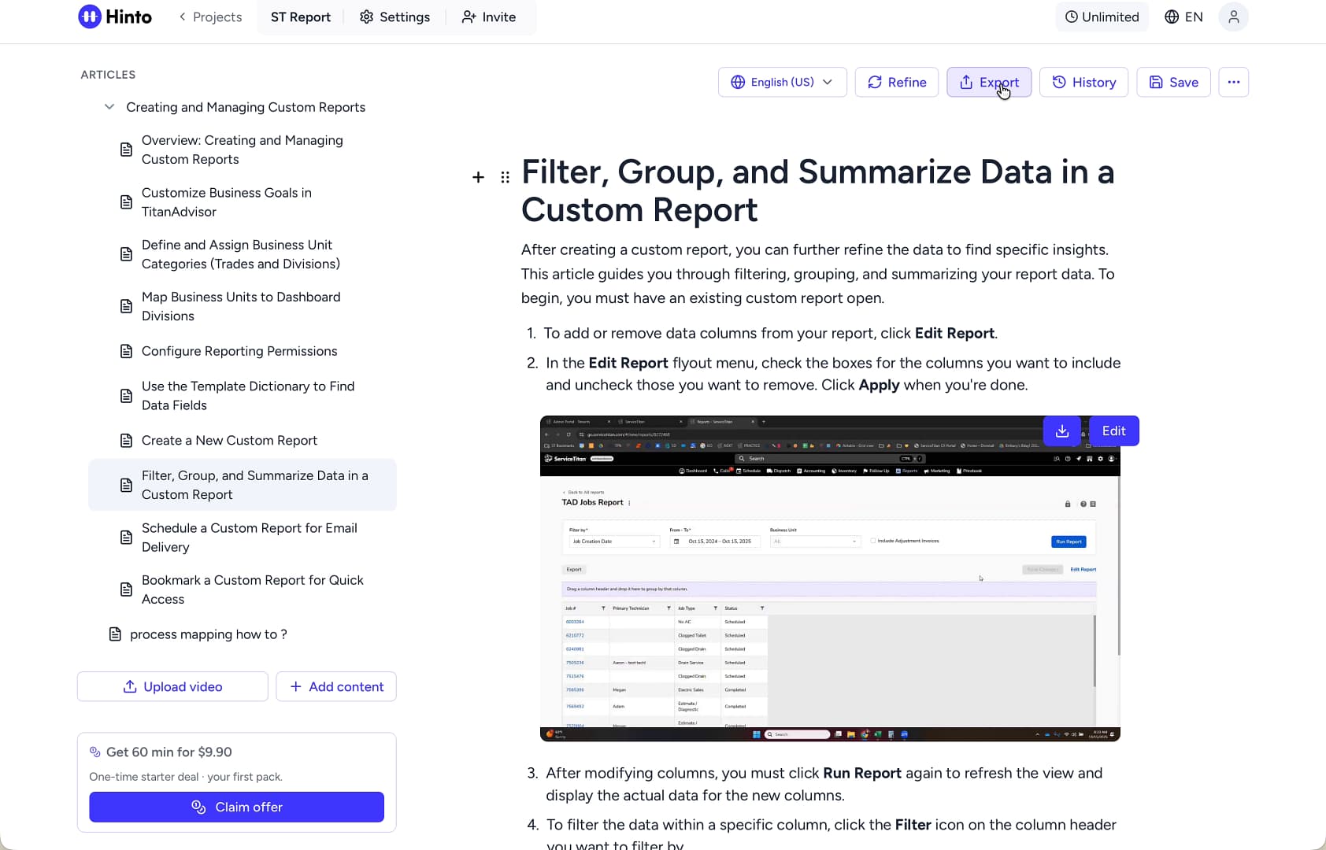Open the History panel
This screenshot has height=850, width=1326.
(1083, 82)
